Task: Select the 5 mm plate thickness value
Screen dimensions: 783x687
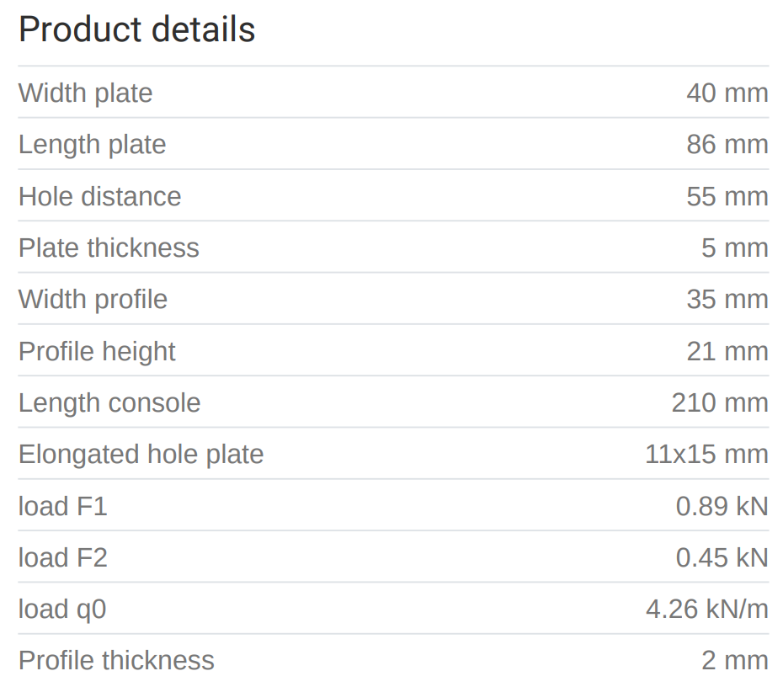Action: (734, 248)
